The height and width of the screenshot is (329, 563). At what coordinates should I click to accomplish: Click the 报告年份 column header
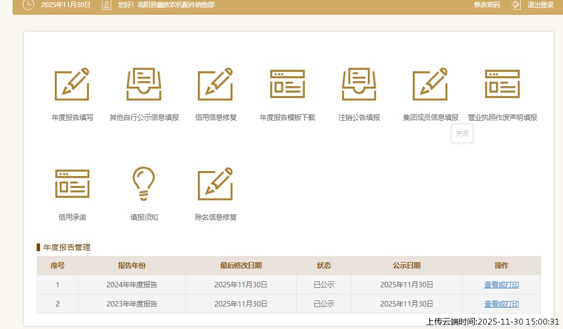tap(132, 265)
